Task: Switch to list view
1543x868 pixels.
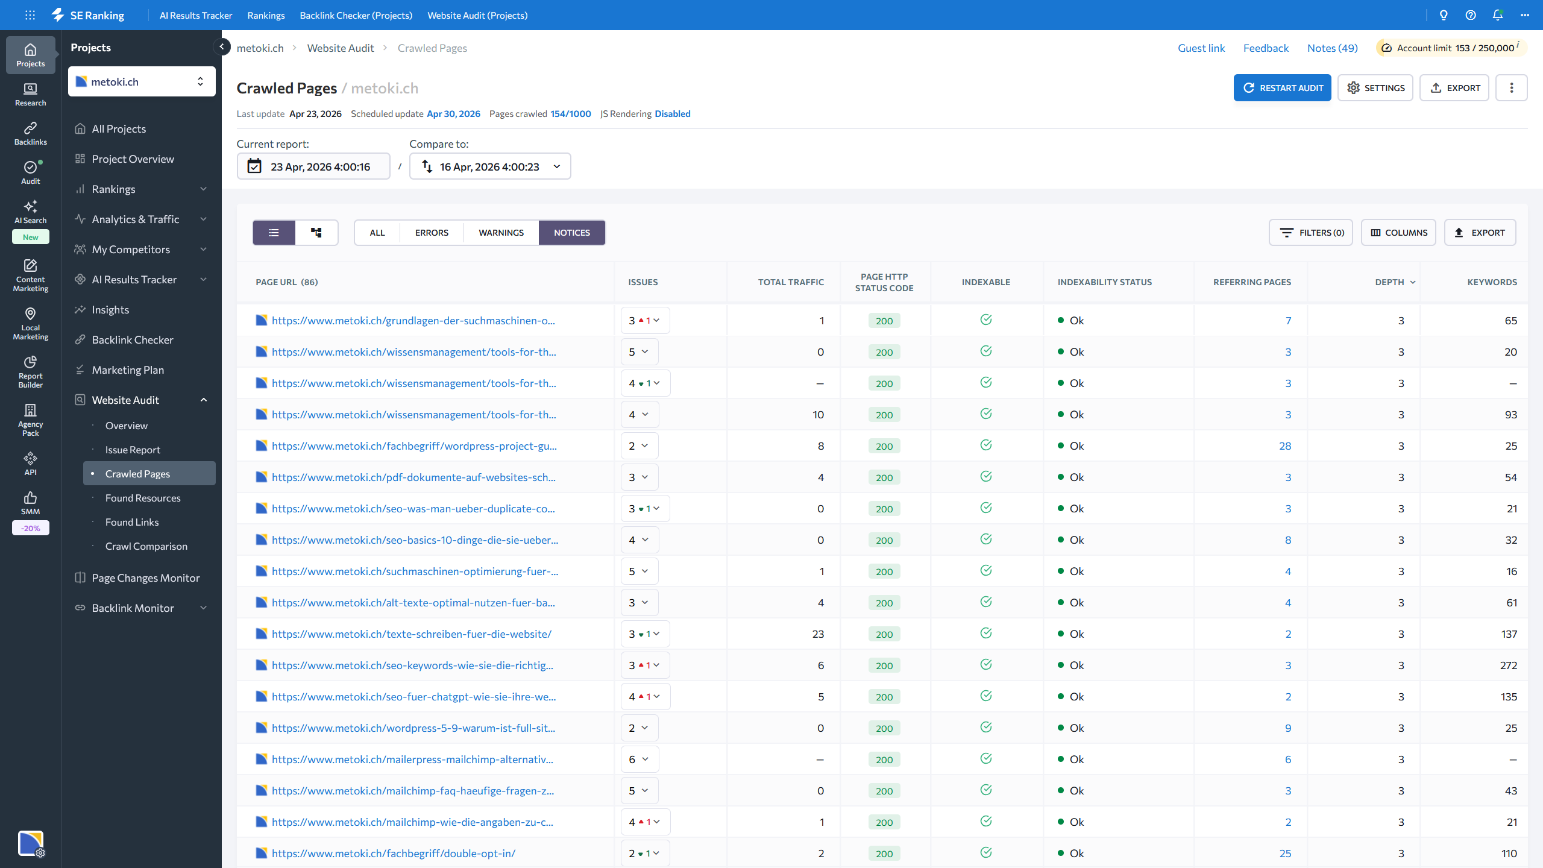Action: (274, 232)
